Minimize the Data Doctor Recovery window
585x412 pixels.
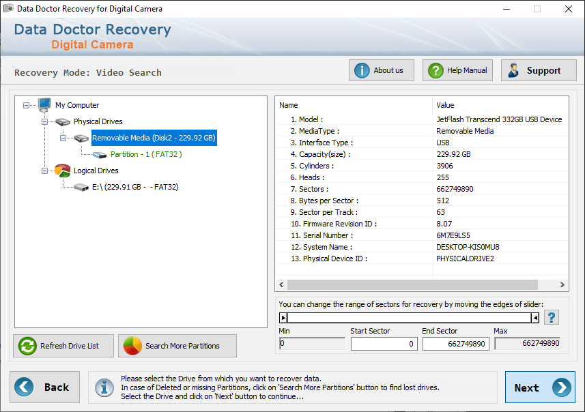506,9
